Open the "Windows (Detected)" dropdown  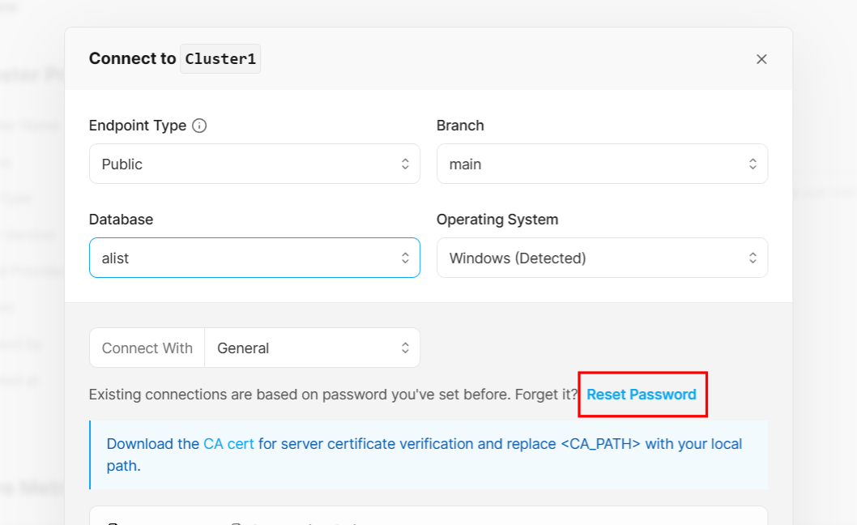591,258
